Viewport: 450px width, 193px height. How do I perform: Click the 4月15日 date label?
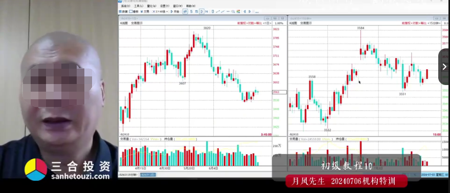tap(140, 168)
